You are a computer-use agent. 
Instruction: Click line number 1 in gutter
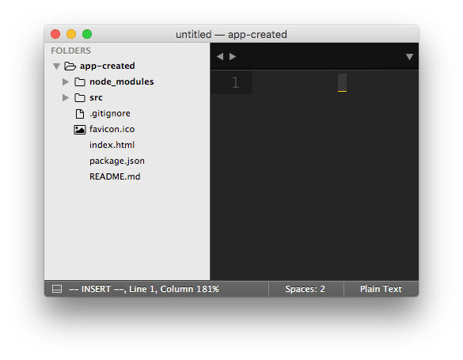point(235,82)
